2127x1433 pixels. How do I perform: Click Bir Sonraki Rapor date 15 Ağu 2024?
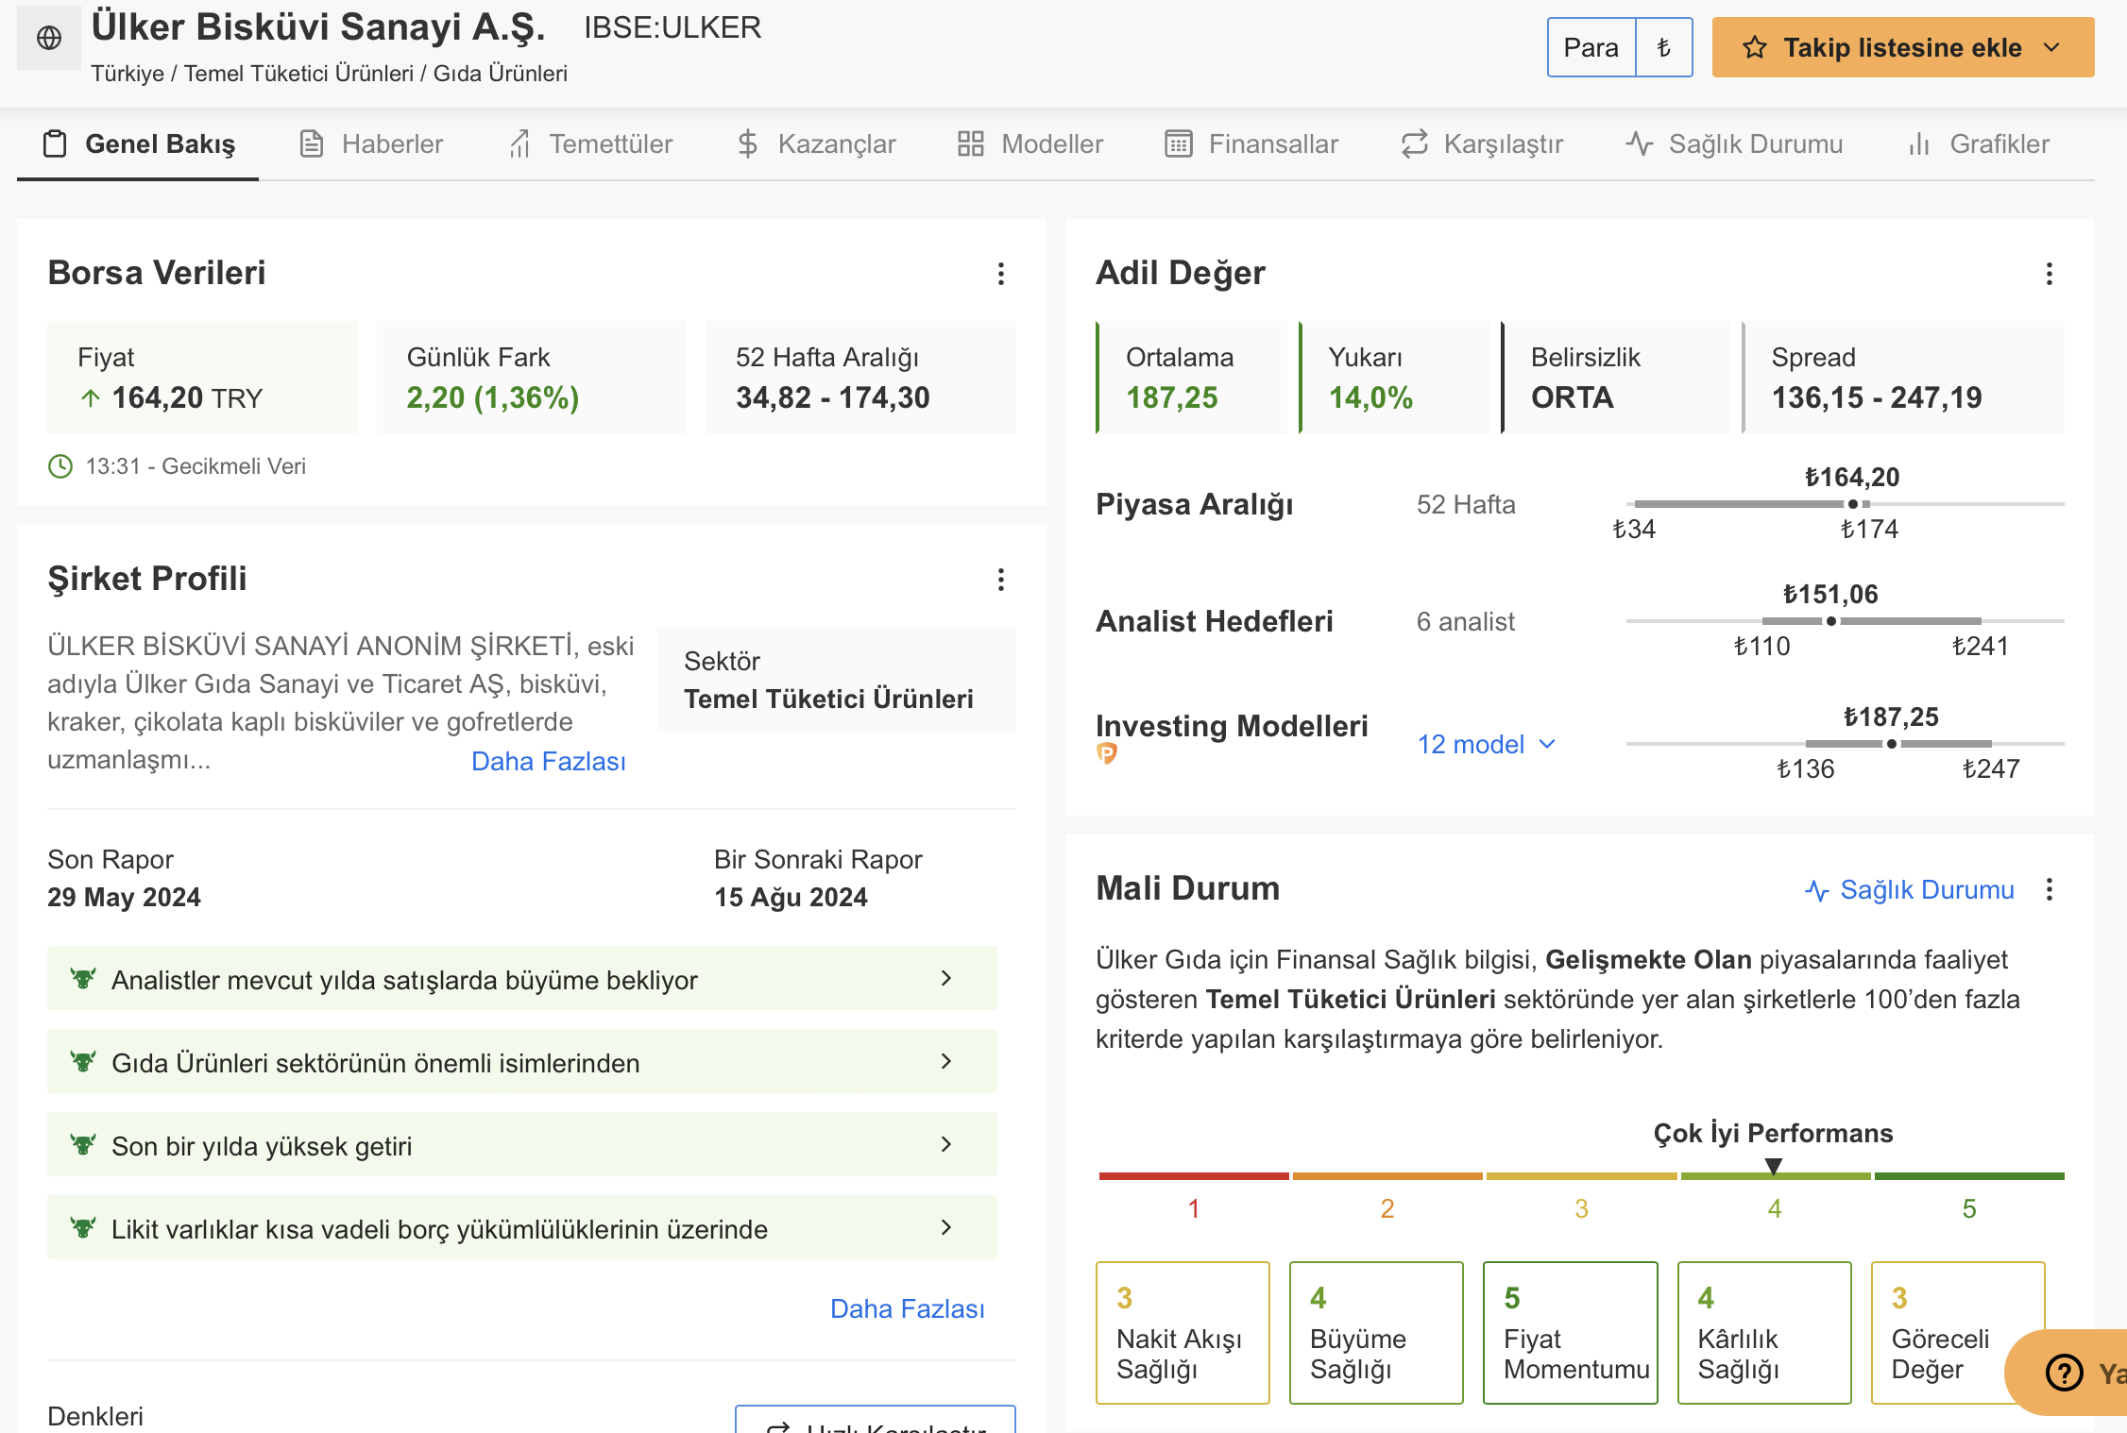click(x=791, y=897)
